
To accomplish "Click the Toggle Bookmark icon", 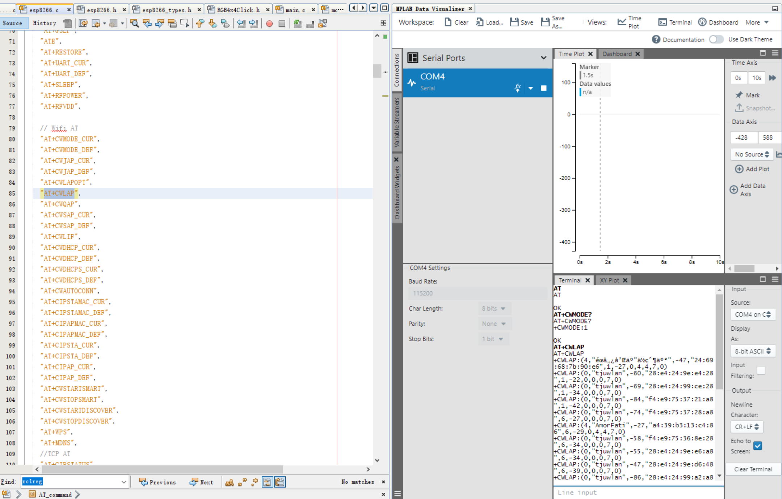I will coord(225,24).
